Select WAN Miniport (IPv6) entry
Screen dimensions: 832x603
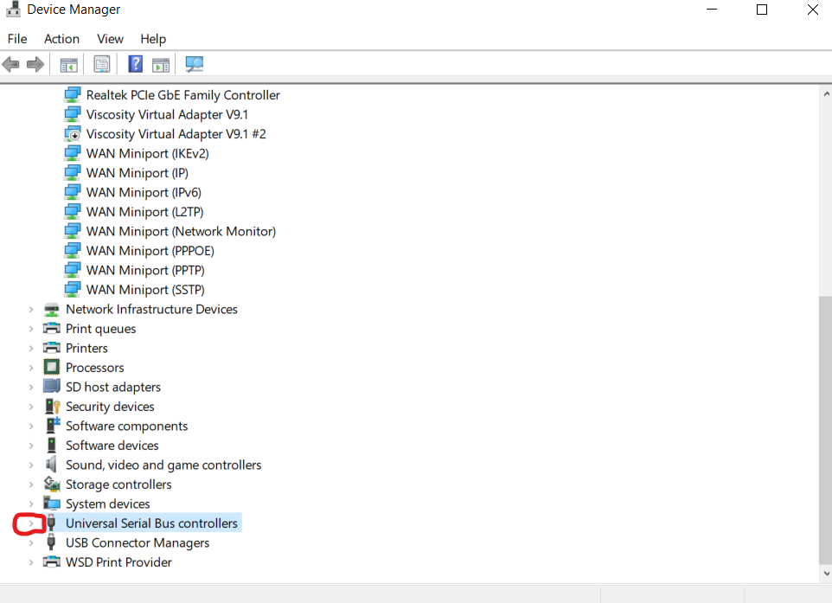[x=144, y=192]
